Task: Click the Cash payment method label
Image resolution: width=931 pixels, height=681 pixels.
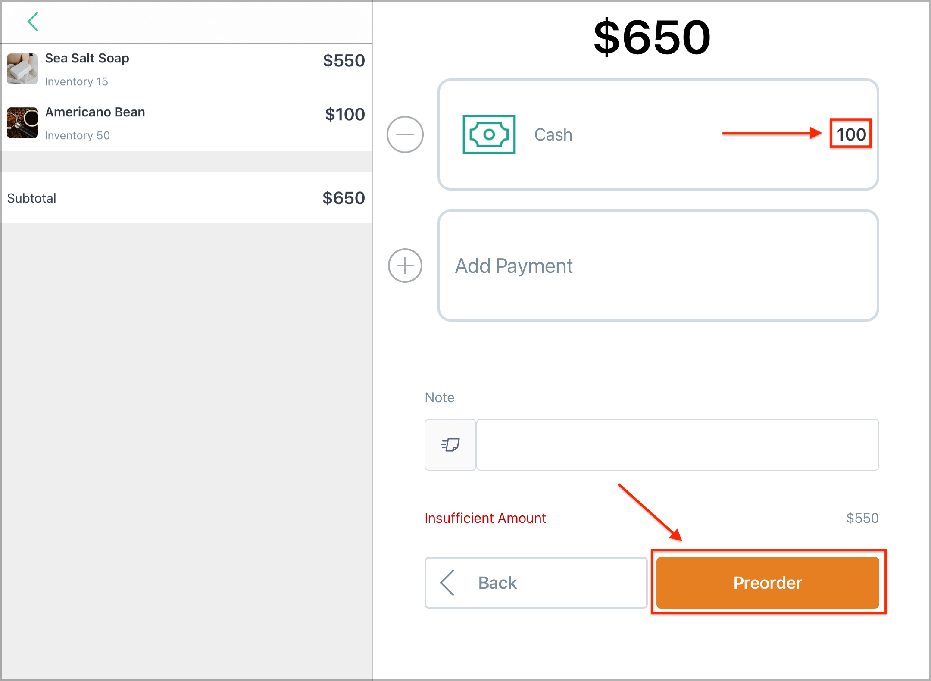Action: [x=553, y=134]
